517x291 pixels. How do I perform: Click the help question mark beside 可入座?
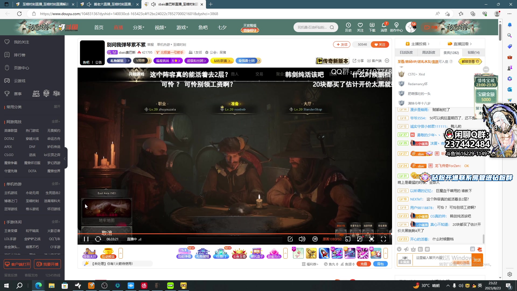pyautogui.click(x=451, y=61)
